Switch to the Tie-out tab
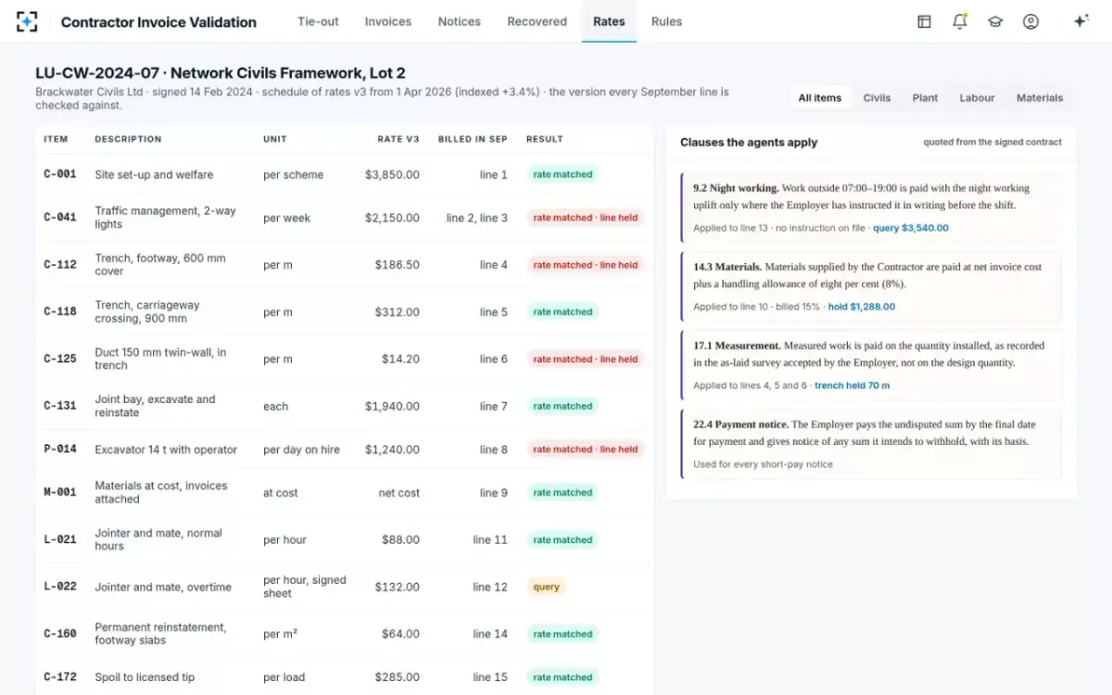Screen dimensions: 1112x695 click(x=318, y=21)
